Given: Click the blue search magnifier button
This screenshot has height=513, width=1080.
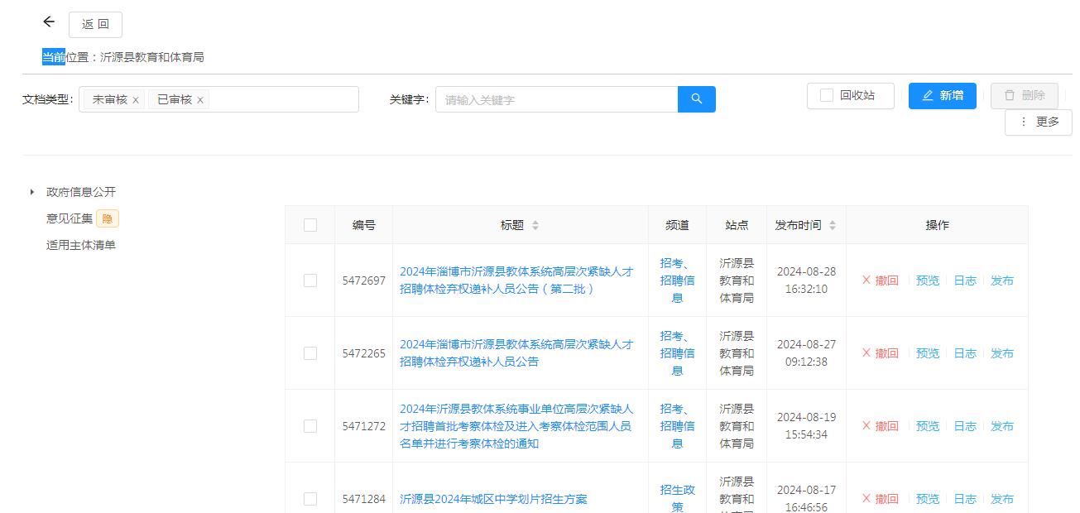Looking at the screenshot, I should (696, 99).
